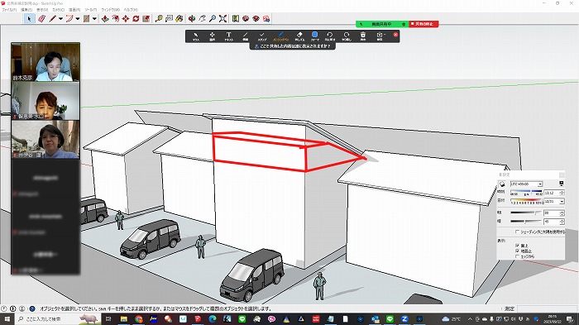Click the green screen sharing indicator
This screenshot has height=325, width=579.
coord(382,24)
